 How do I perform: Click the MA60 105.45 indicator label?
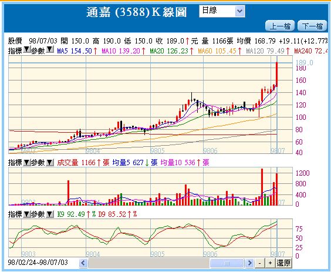point(219,51)
